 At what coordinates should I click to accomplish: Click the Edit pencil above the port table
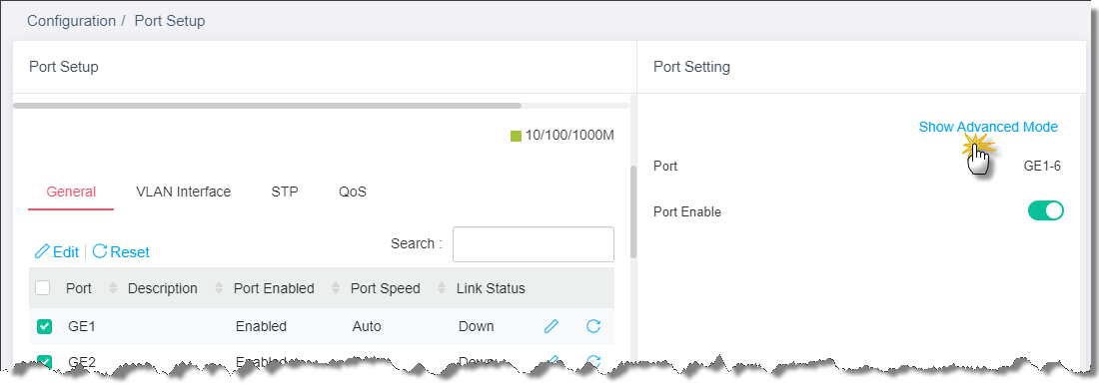[43, 252]
